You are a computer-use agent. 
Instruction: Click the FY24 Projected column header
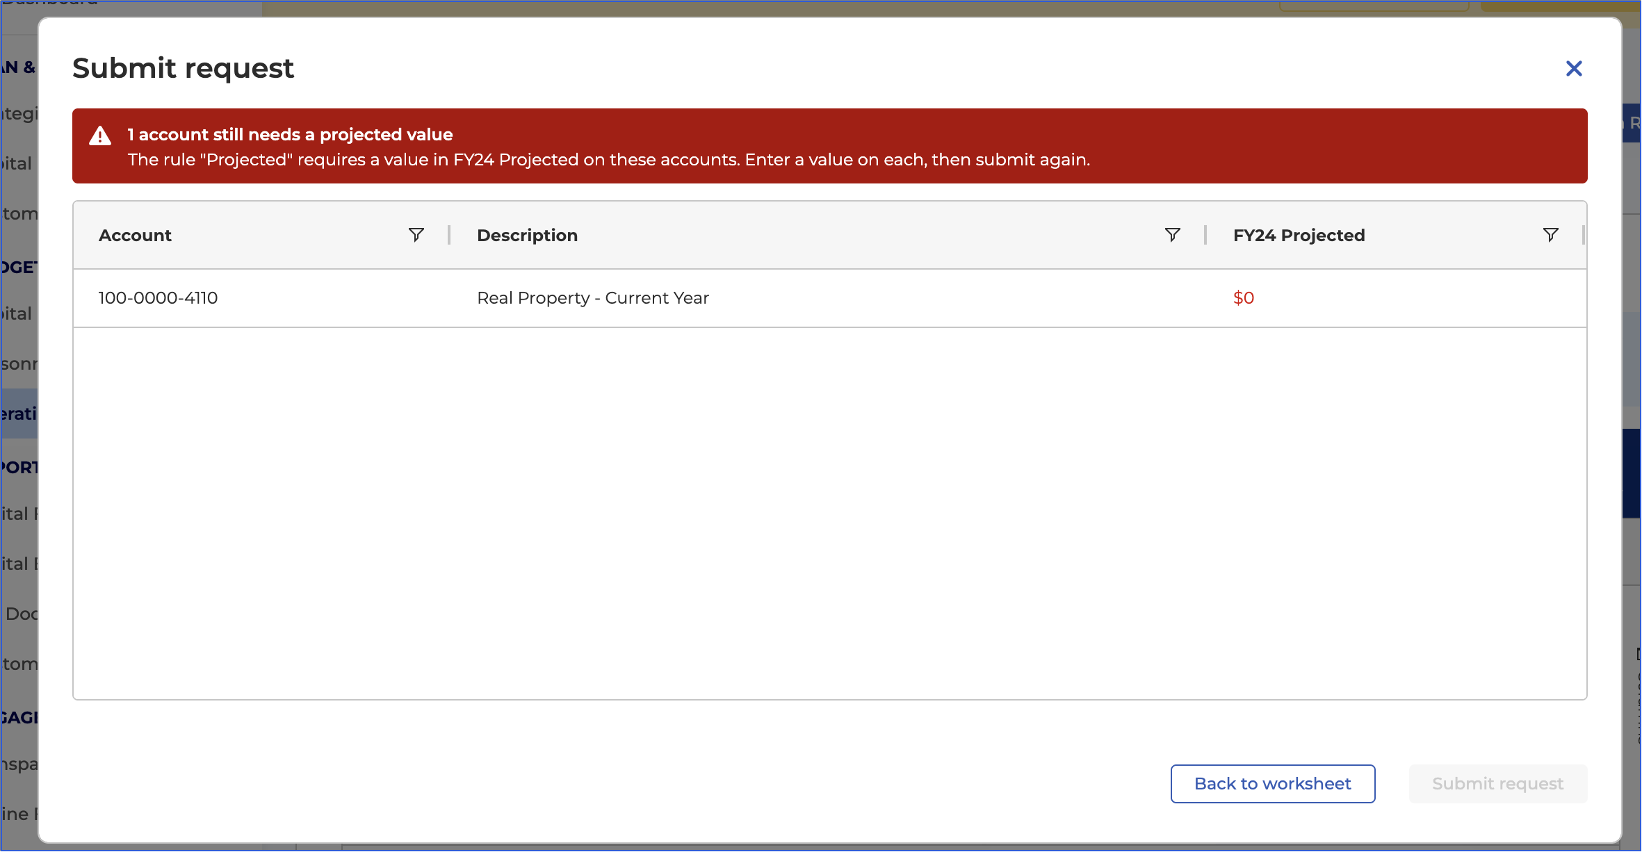(1299, 236)
